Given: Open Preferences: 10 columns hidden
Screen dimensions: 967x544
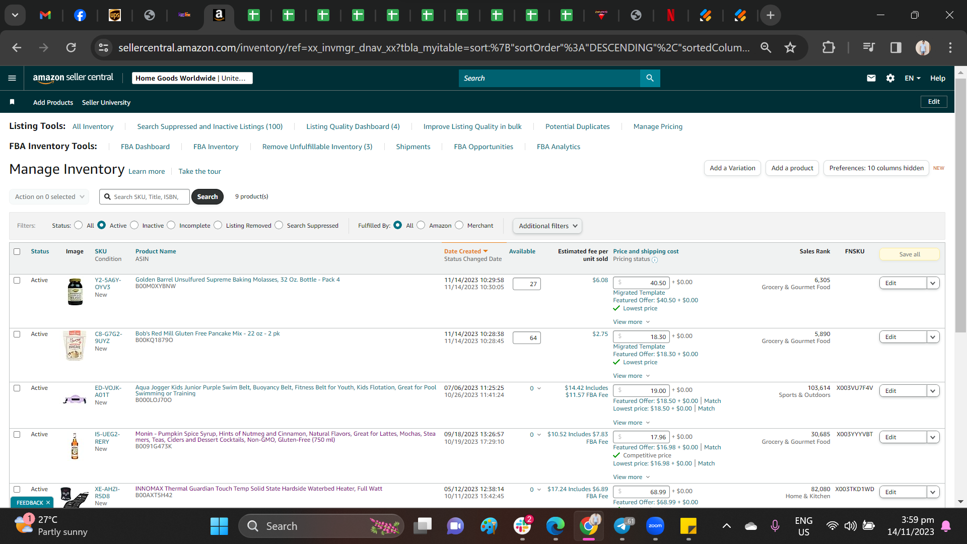Looking at the screenshot, I should click(876, 168).
